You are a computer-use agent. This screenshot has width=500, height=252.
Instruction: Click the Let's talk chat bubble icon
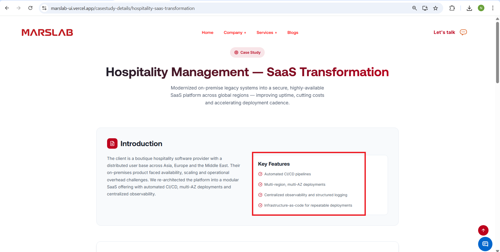pyautogui.click(x=463, y=32)
